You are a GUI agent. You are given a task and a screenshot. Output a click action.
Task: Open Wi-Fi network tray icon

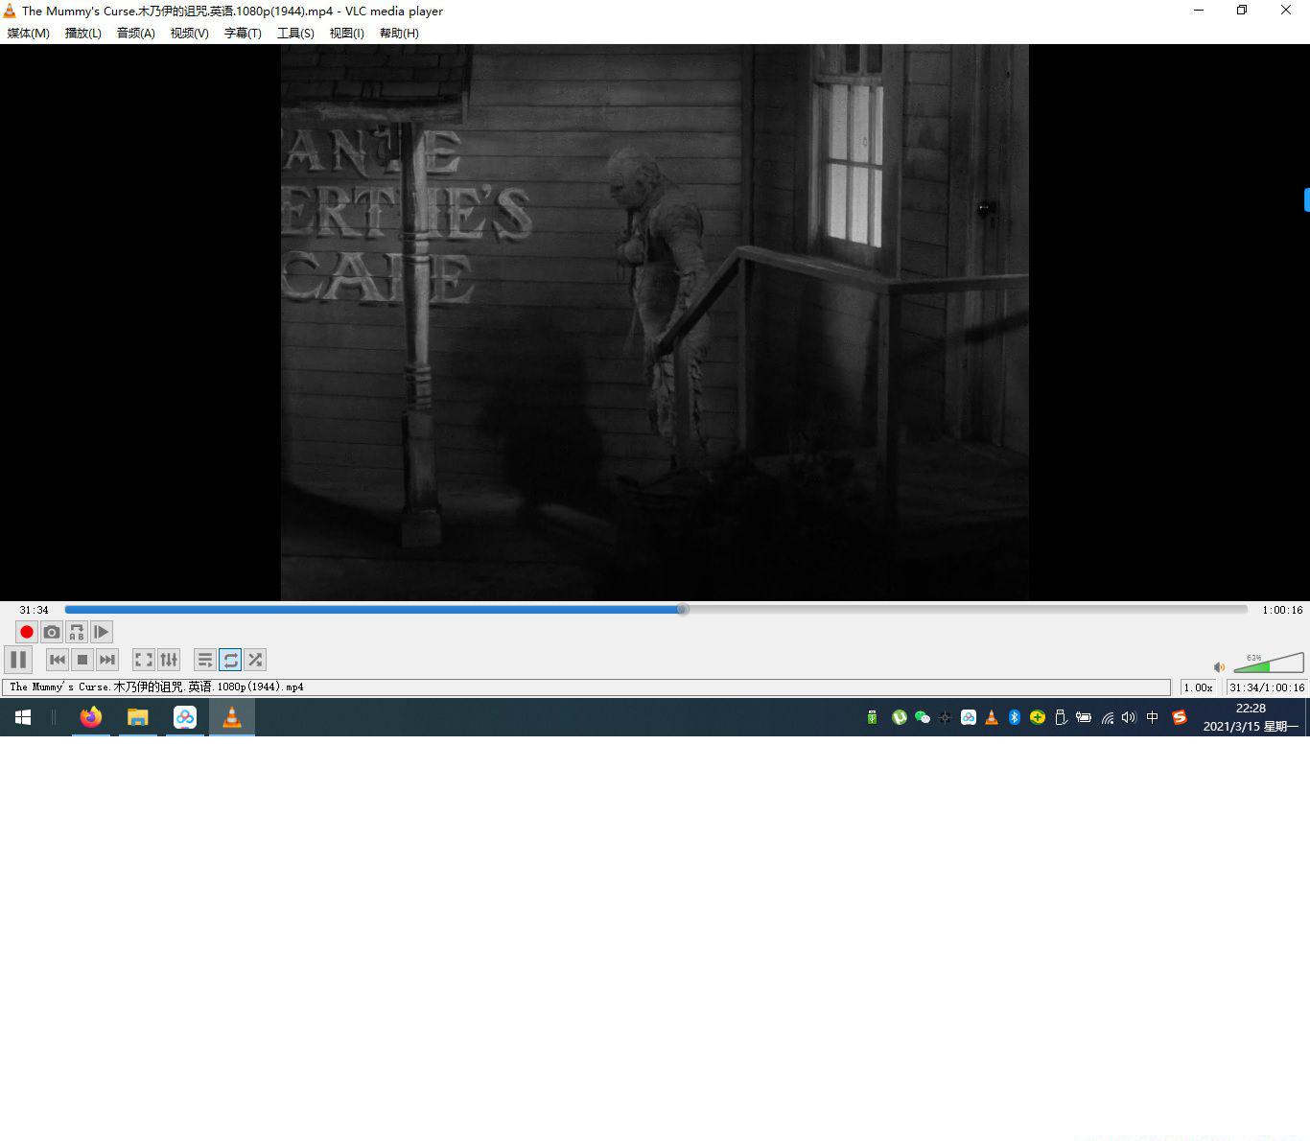click(x=1107, y=717)
